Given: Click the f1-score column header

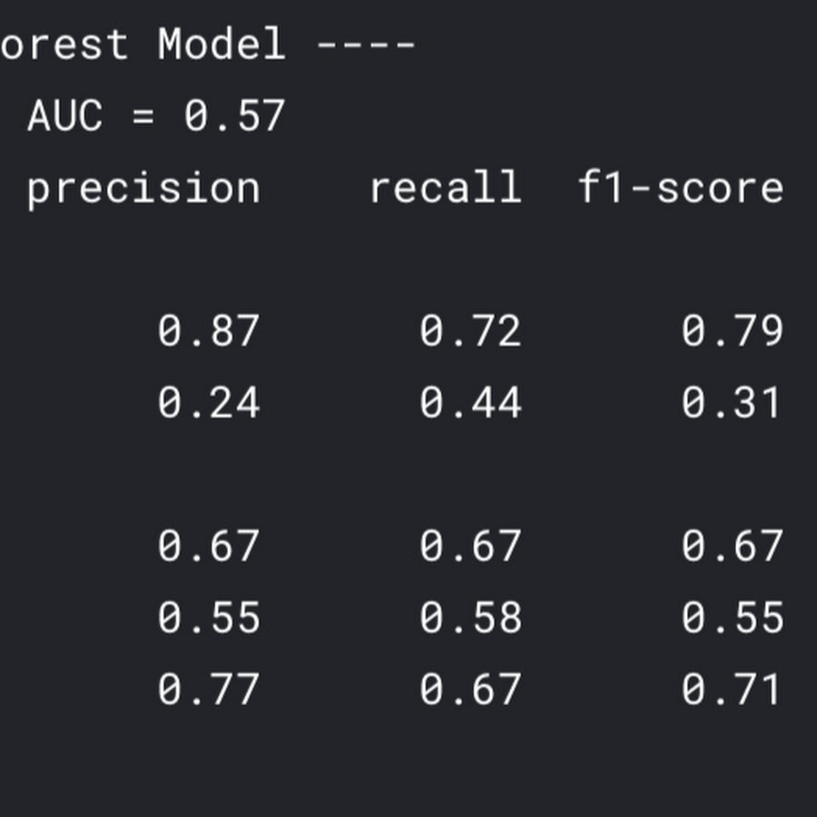Looking at the screenshot, I should point(681,187).
